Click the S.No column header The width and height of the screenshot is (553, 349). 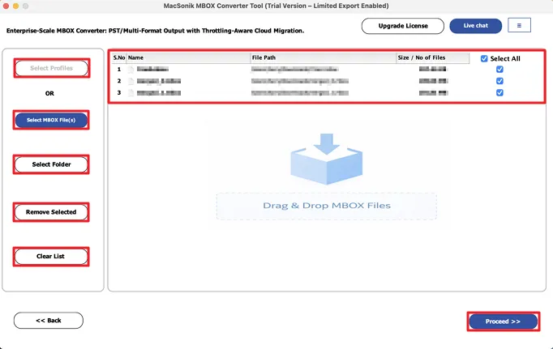[119, 57]
